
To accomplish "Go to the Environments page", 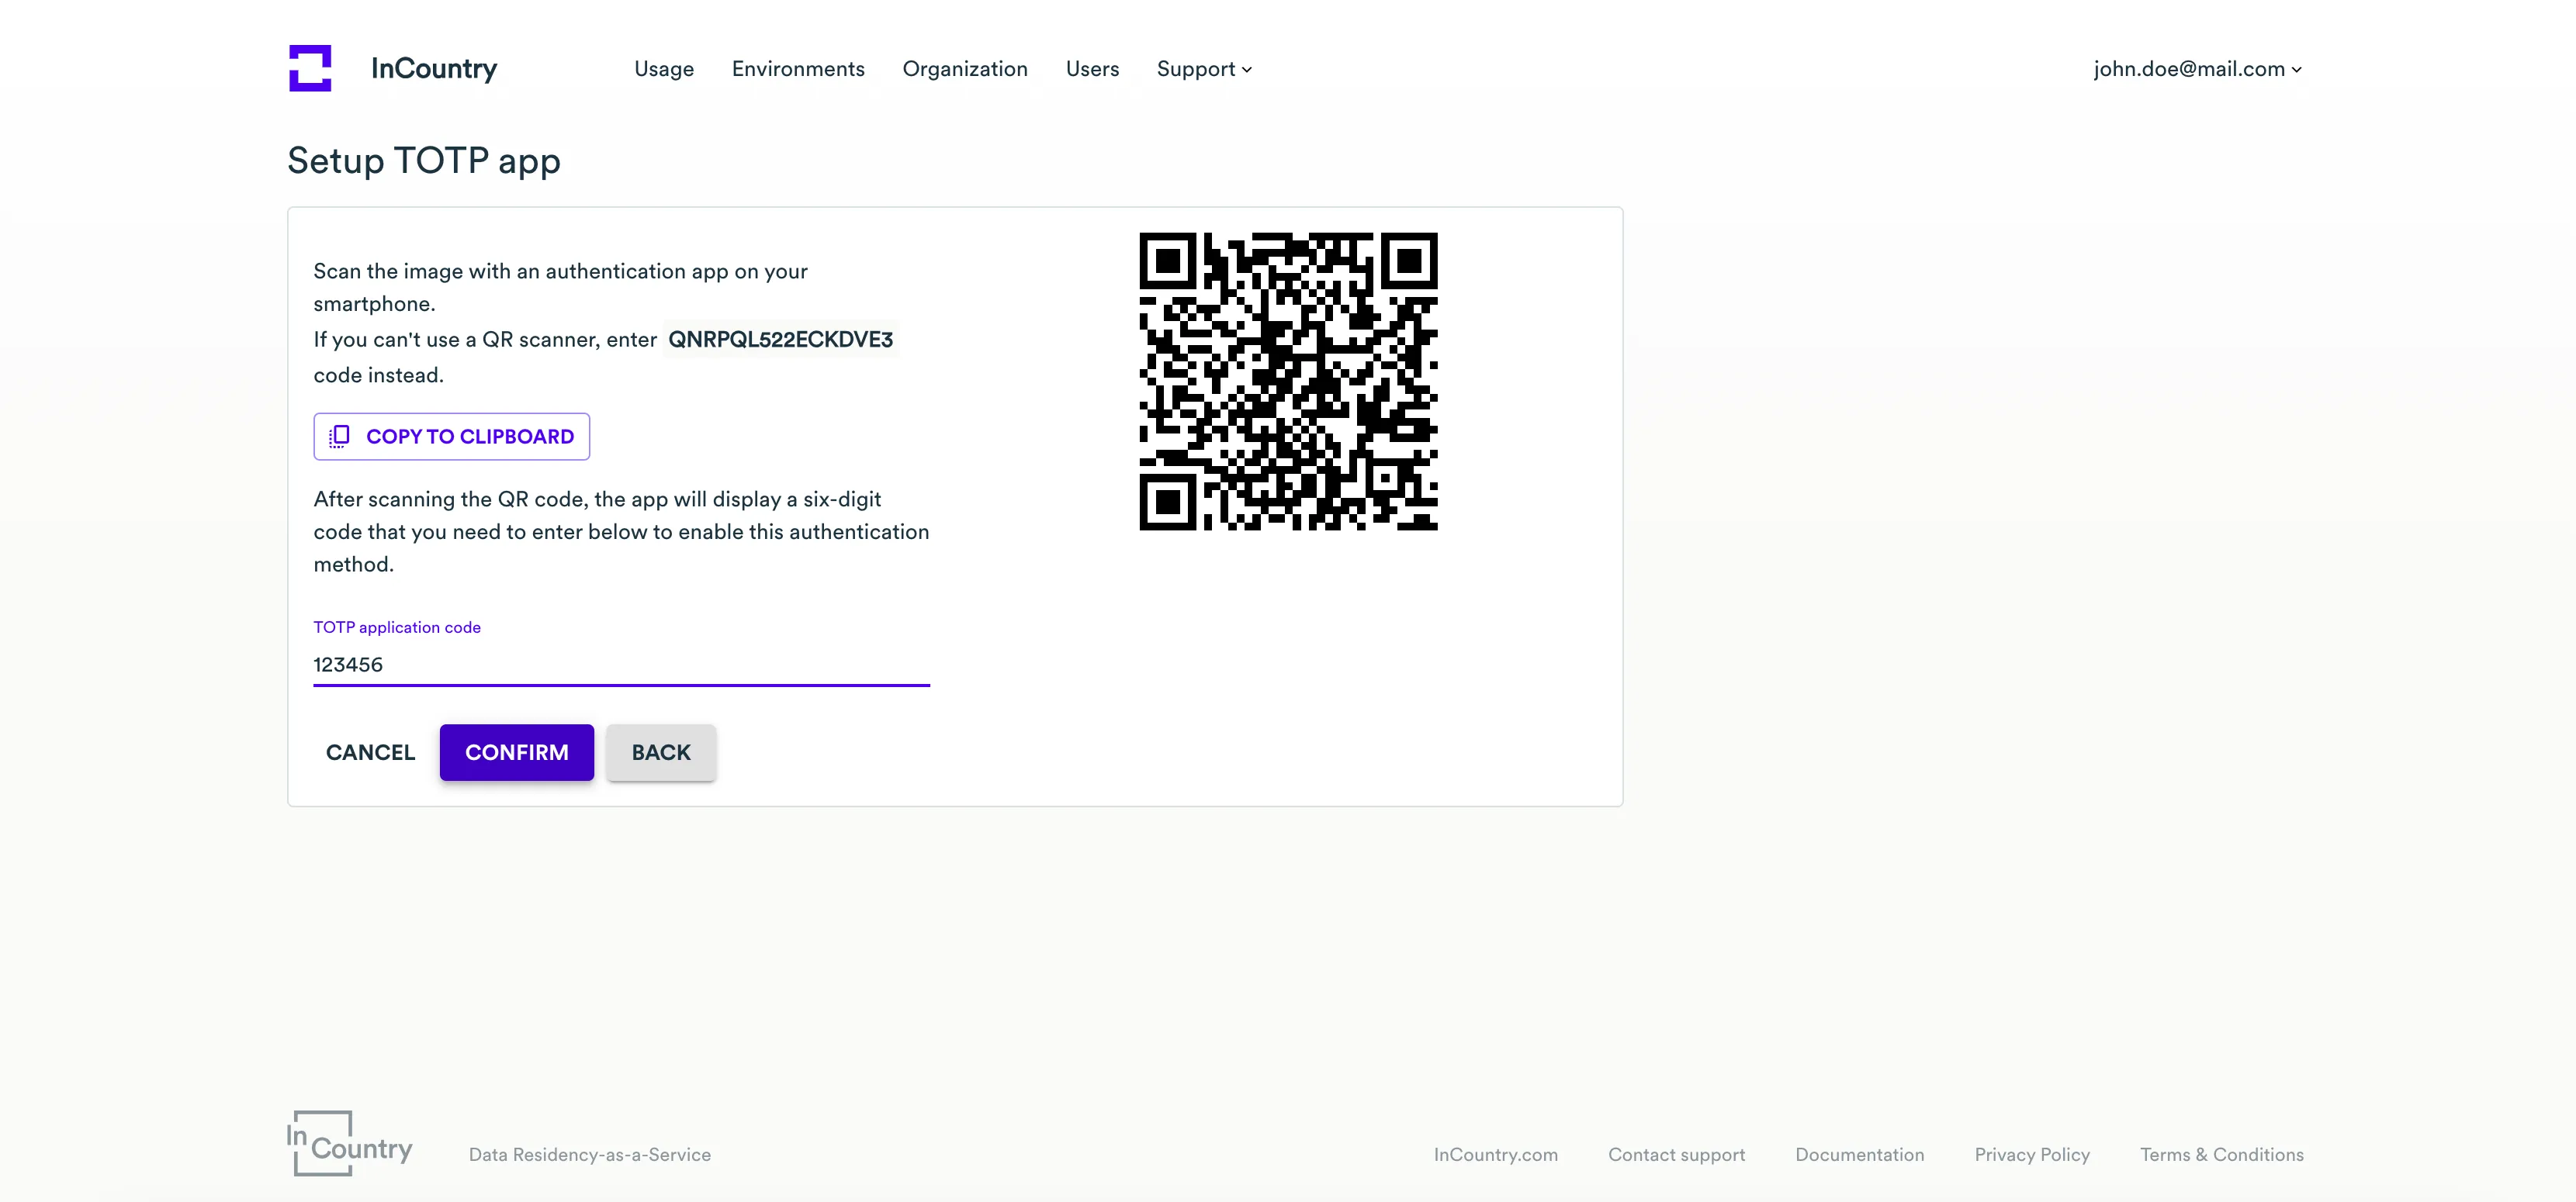I will tap(797, 69).
